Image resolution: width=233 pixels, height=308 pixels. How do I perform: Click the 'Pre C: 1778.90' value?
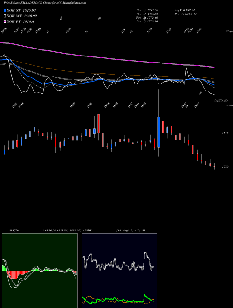147,21
